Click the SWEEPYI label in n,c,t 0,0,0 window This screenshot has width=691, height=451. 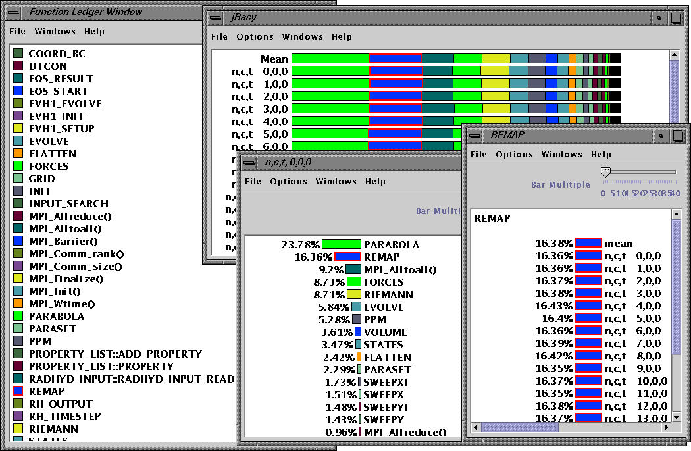point(386,407)
